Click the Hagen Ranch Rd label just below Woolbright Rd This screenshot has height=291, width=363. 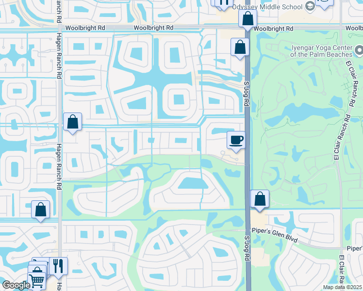click(x=59, y=56)
